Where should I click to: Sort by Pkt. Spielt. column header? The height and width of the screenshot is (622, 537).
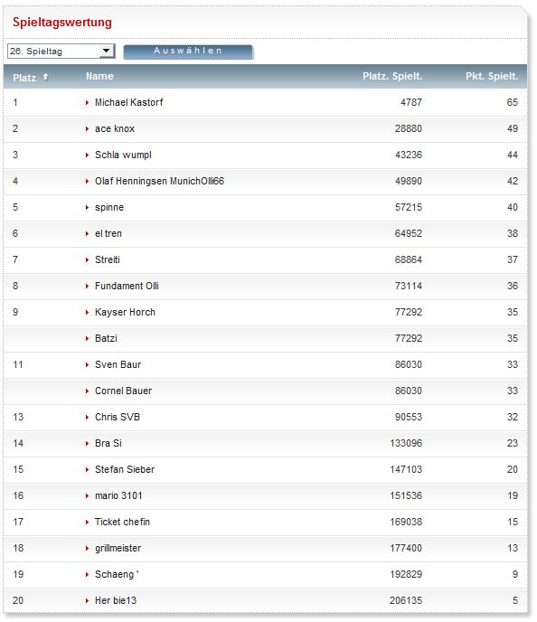(x=492, y=76)
